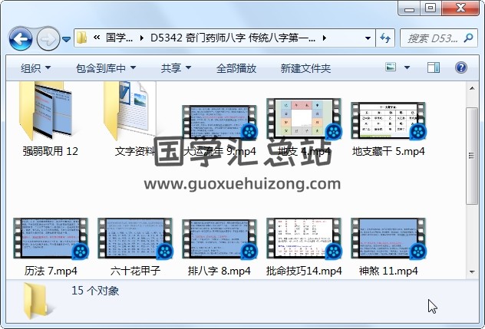Maximize the Explorer window

[431, 8]
